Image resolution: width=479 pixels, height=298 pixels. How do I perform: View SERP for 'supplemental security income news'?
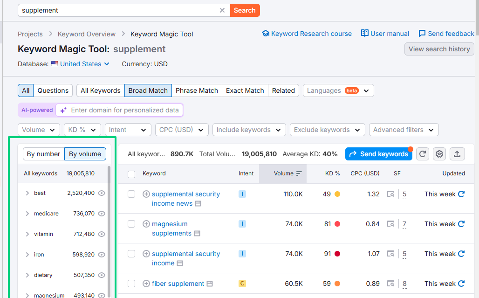tap(390, 194)
